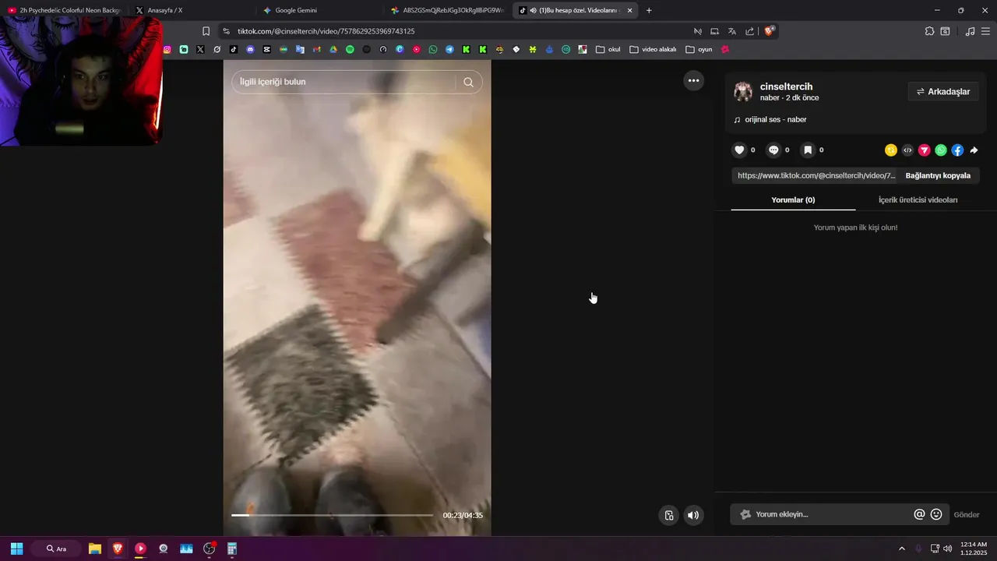The height and width of the screenshot is (561, 997).
Task: Open the three-dot video options menu
Action: [x=693, y=80]
